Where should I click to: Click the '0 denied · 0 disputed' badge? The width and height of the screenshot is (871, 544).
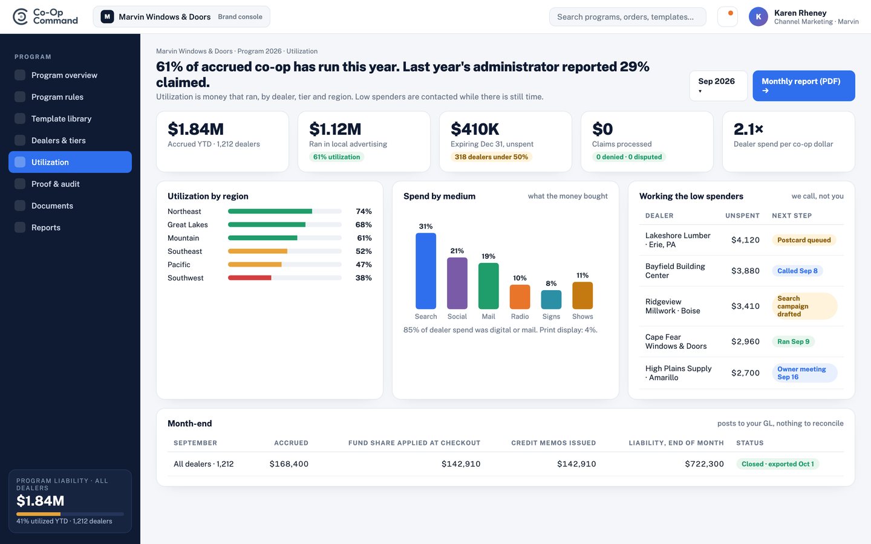tap(629, 157)
